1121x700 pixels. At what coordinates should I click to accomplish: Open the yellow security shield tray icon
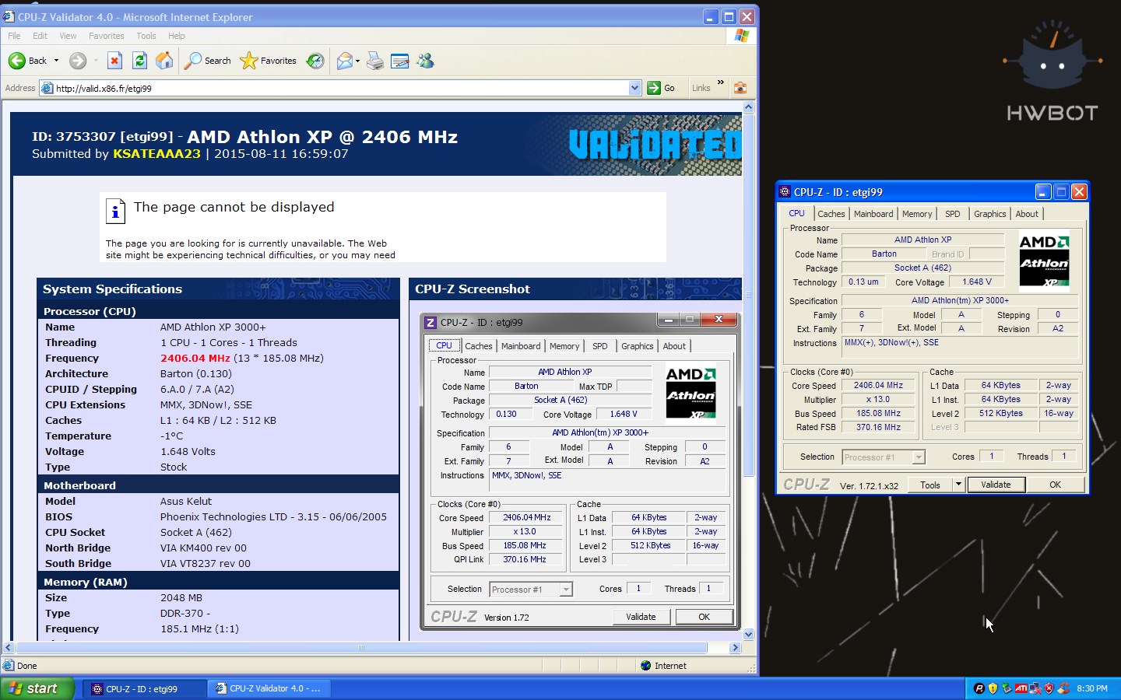[x=993, y=688]
